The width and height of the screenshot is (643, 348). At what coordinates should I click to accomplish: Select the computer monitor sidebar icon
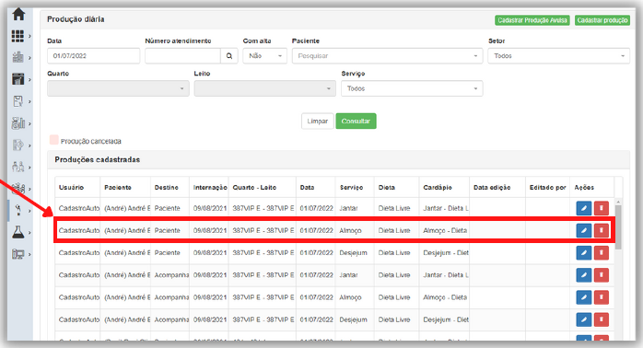click(x=18, y=254)
